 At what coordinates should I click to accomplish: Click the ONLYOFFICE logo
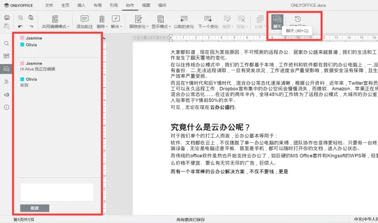[18, 5]
